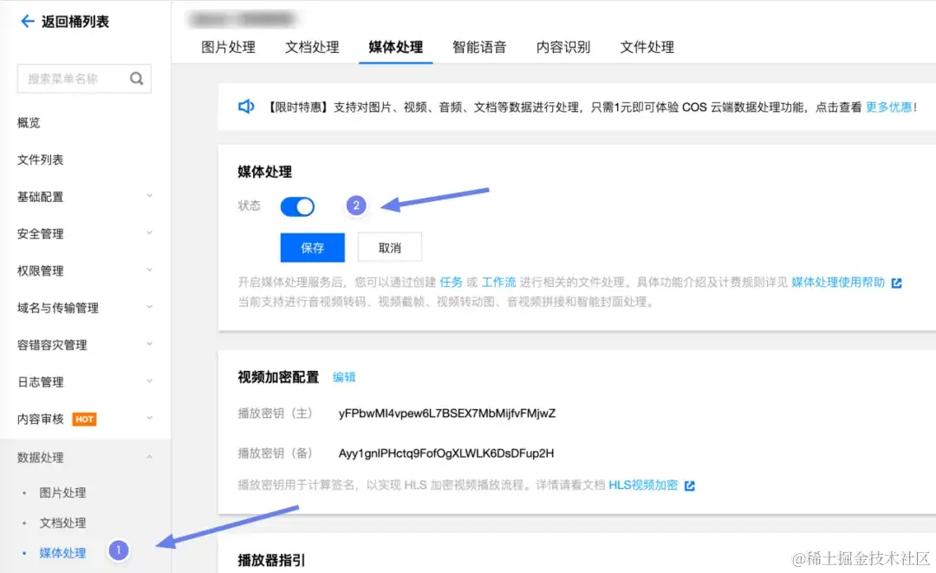Click the external link icon beside 媒体处理使用帮助
The height and width of the screenshot is (573, 936).
coord(897,282)
